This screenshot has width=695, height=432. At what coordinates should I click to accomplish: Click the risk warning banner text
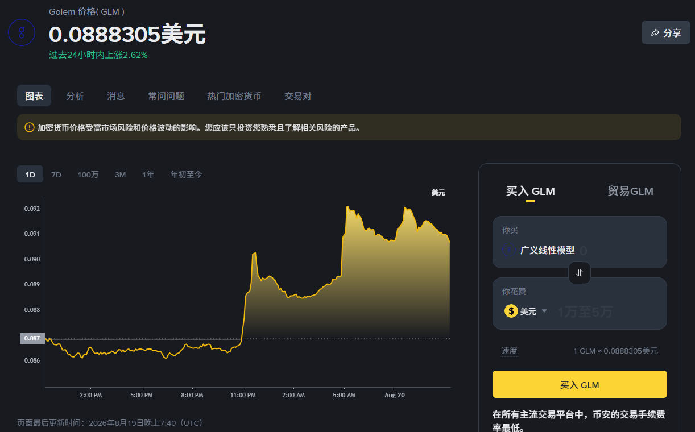pyautogui.click(x=199, y=128)
